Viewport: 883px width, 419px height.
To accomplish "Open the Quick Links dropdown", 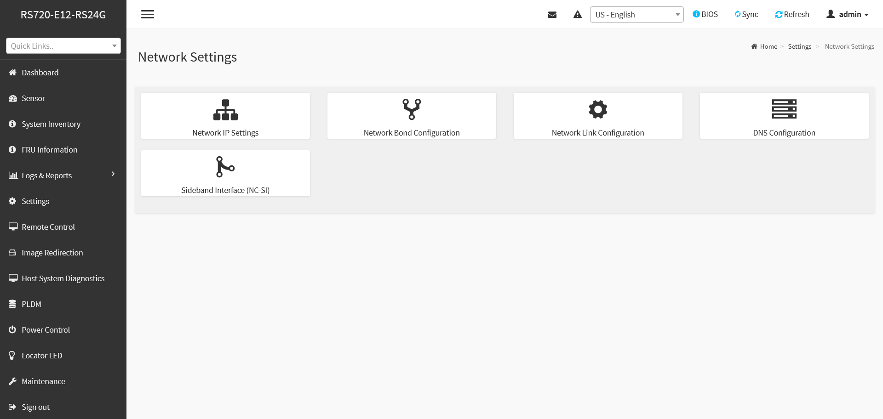I will 63,46.
